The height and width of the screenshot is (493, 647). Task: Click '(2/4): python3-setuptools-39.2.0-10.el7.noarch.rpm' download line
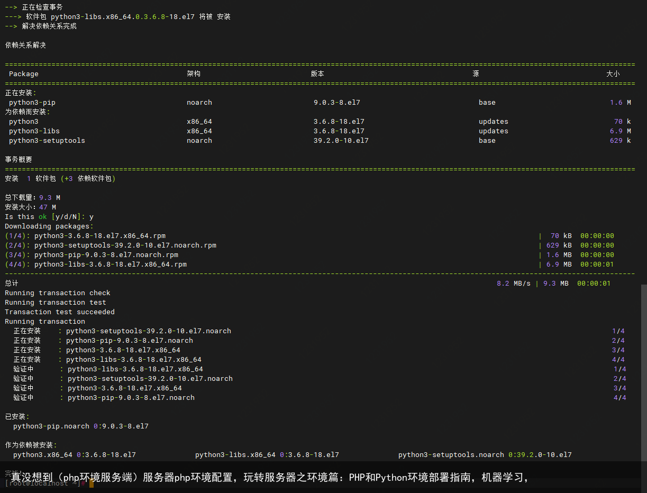point(111,245)
